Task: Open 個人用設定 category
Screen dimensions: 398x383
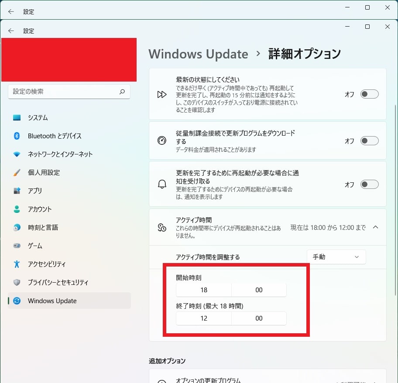Action: [x=69, y=172]
